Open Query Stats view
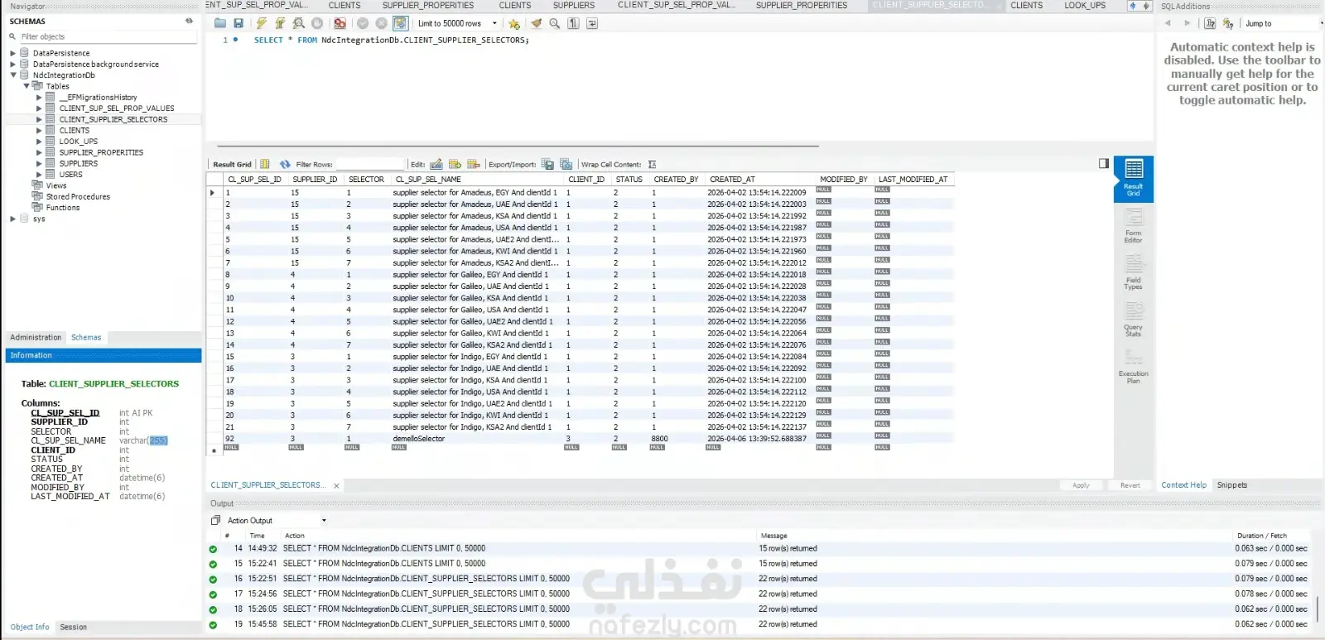 click(1133, 319)
